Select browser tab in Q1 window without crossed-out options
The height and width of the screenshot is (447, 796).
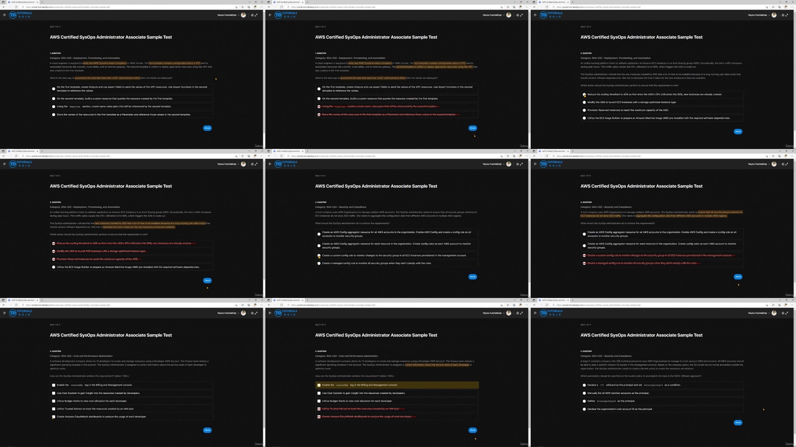[x=23, y=2]
